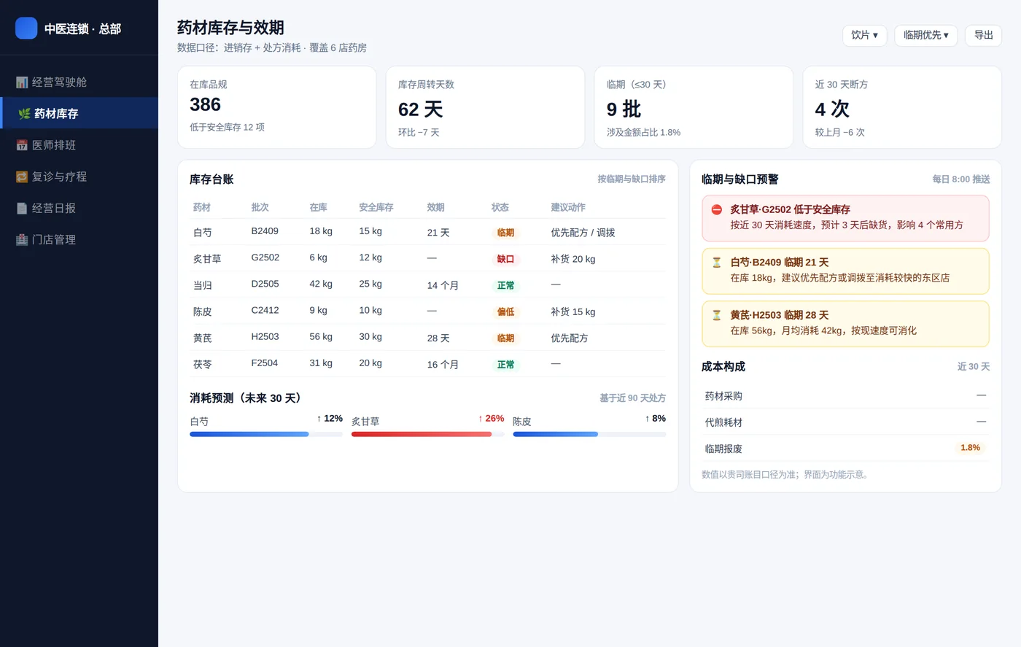Click the 偏低 status badge for 陈皮
The image size is (1021, 647).
pyautogui.click(x=505, y=311)
